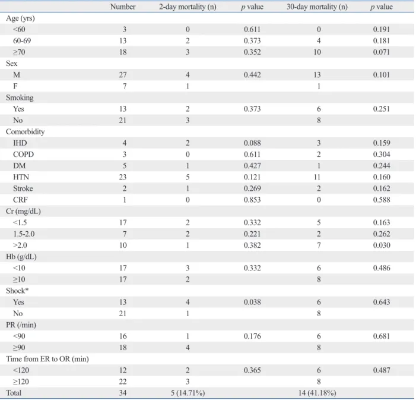Click p value 0.038 in Shock row
Image resolution: width=416 pixels, height=400 pixels.
pos(252,302)
